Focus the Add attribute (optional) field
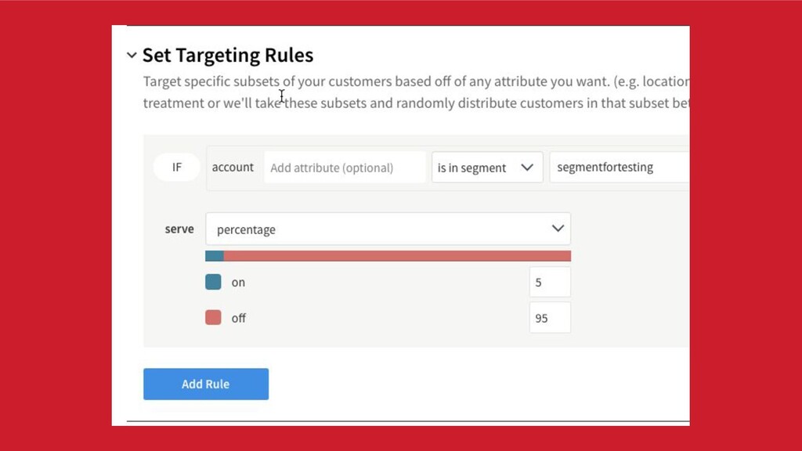 pos(345,168)
